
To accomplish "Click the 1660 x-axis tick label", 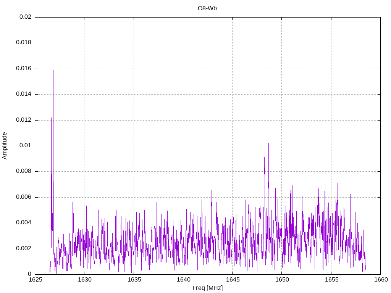I will (x=380, y=280).
